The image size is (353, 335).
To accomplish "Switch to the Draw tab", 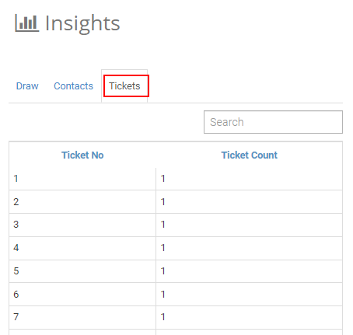I will (27, 86).
